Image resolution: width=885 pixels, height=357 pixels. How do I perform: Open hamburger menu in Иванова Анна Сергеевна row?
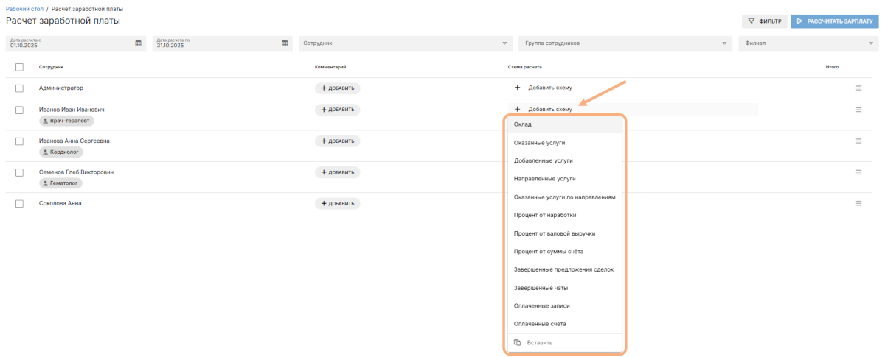pos(858,141)
